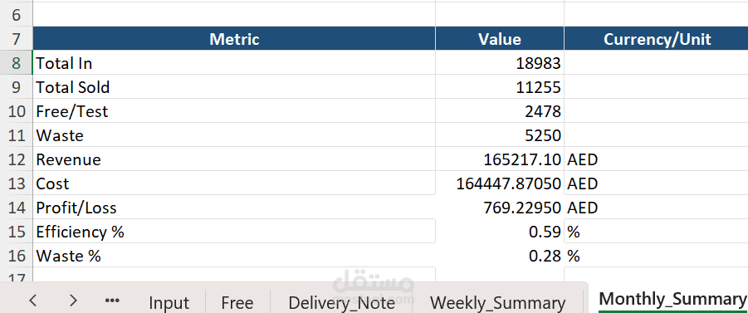Switch to the Free sheet tab

(x=237, y=302)
